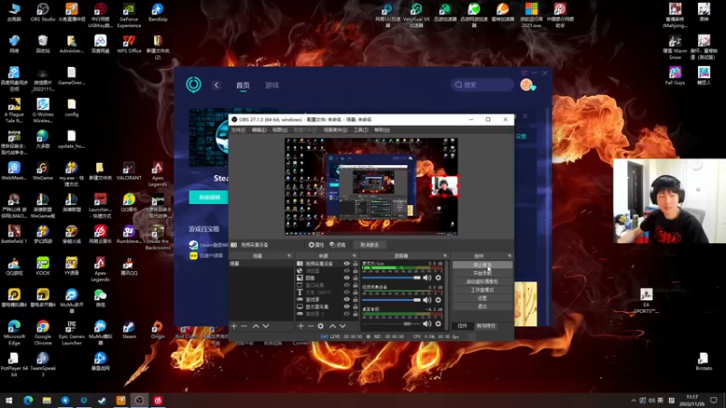This screenshot has height=408, width=726.
Task: Click 开始录制 button in OBS controls
Action: point(483,274)
